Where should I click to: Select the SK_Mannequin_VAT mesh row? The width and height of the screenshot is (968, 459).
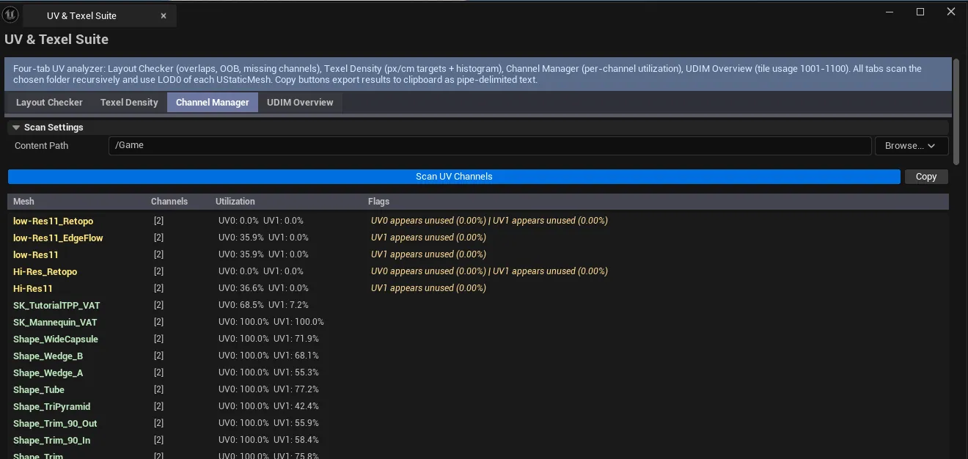tap(478, 322)
